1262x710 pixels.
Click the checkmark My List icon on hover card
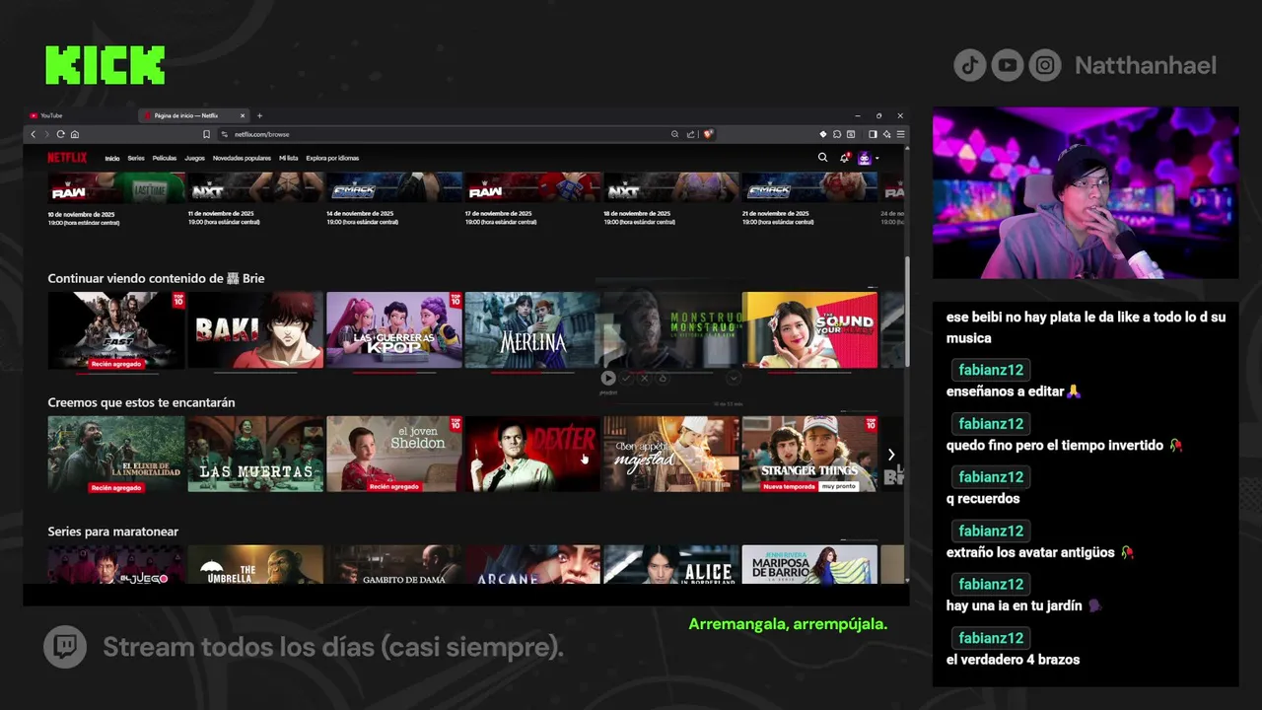pyautogui.click(x=626, y=378)
